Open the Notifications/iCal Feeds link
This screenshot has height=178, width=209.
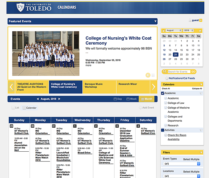(x=182, y=78)
